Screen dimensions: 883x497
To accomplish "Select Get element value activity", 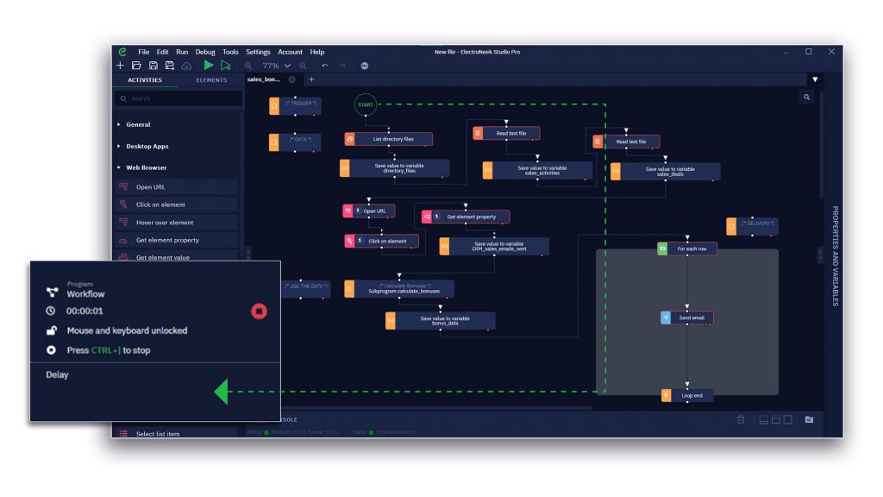I will (176, 257).
